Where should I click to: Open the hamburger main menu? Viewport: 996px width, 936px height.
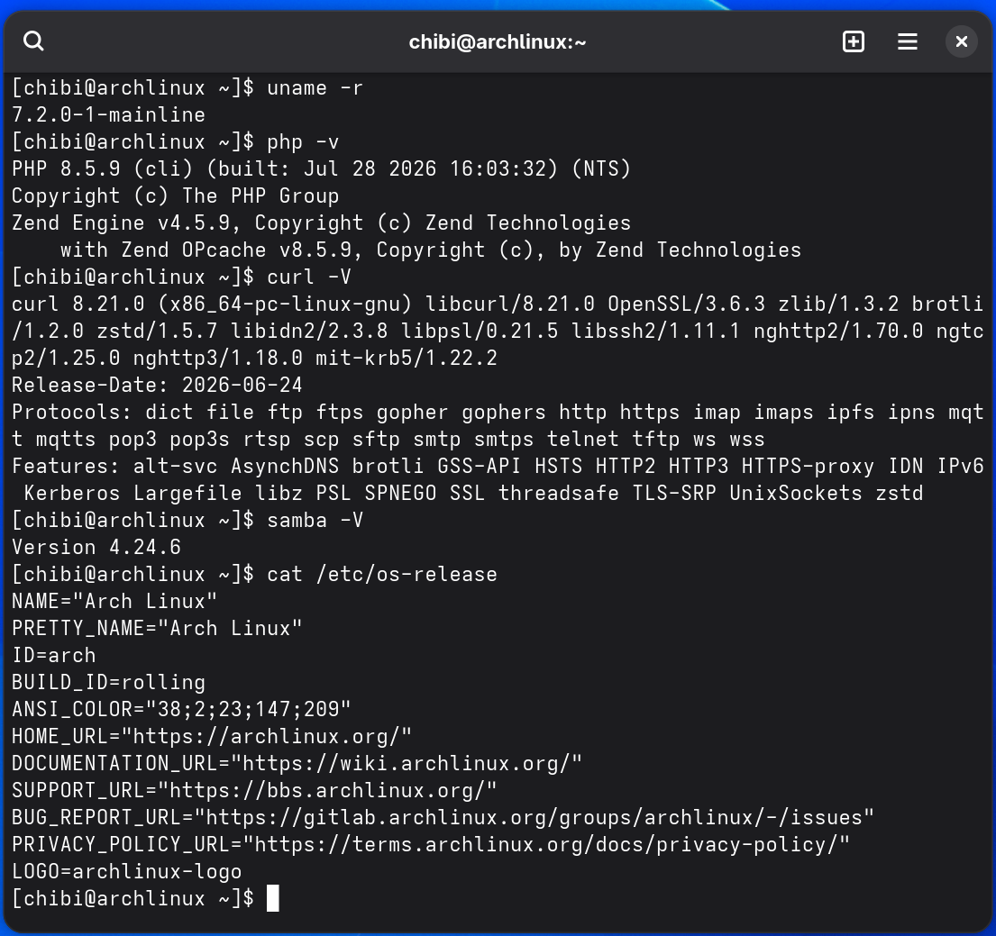(907, 42)
